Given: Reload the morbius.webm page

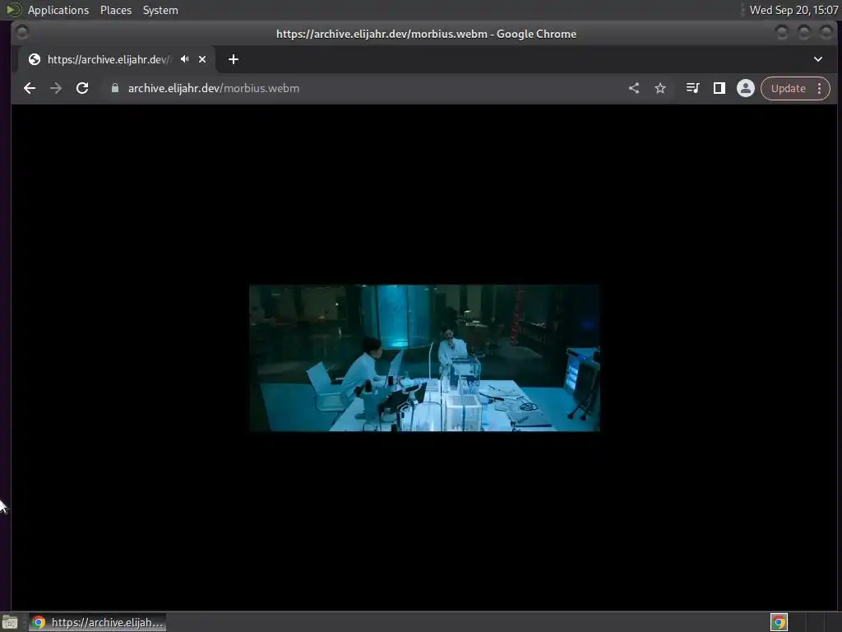Looking at the screenshot, I should point(82,88).
